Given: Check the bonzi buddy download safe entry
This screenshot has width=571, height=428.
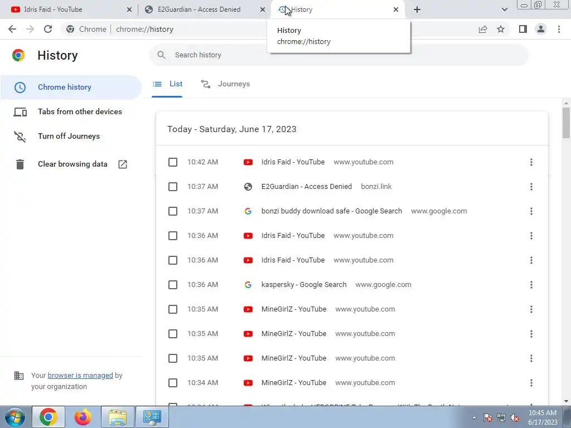Looking at the screenshot, I should (173, 211).
